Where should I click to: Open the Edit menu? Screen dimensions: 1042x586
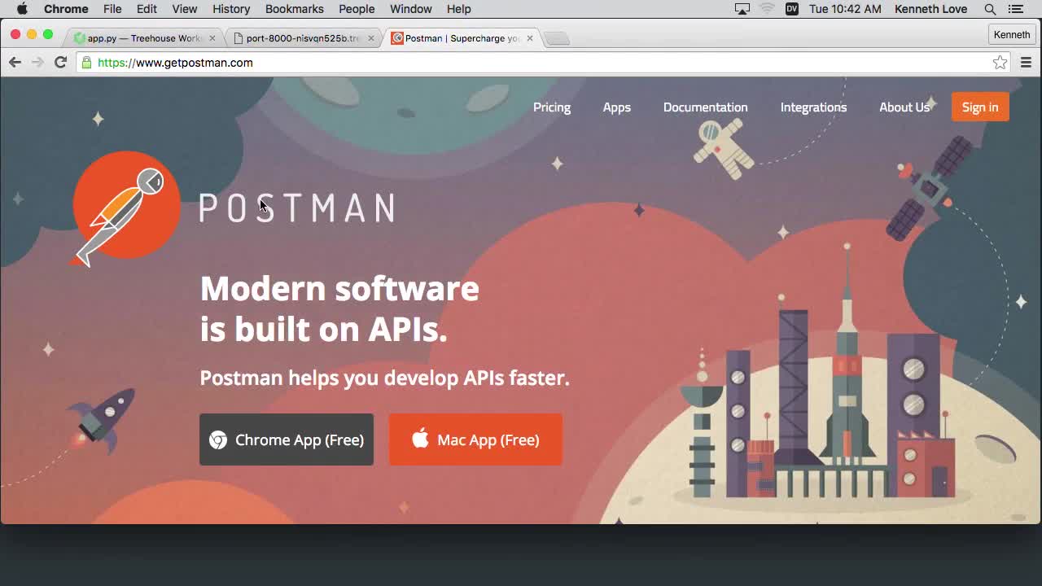(147, 9)
